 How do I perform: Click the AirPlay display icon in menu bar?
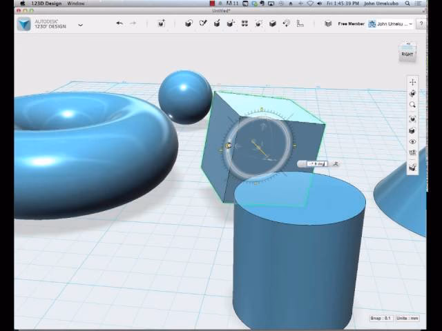pyautogui.click(x=271, y=3)
